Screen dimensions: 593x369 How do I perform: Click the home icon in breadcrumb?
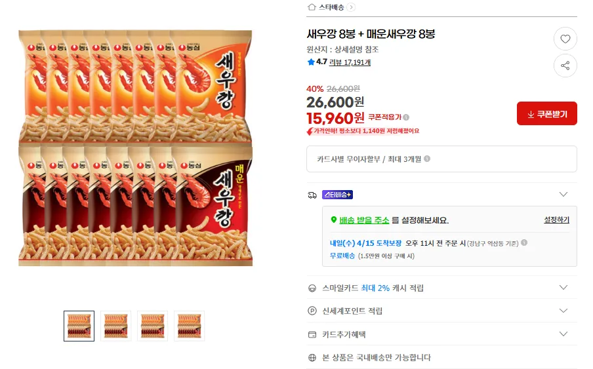312,7
